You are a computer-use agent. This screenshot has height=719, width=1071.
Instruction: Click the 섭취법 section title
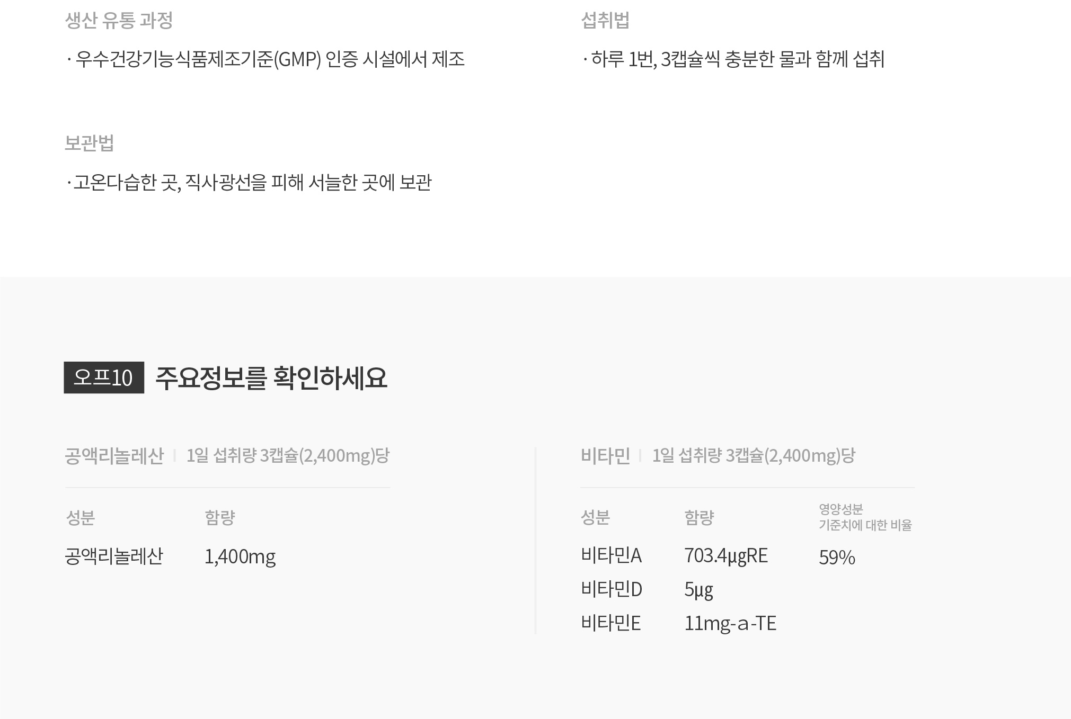pos(605,21)
